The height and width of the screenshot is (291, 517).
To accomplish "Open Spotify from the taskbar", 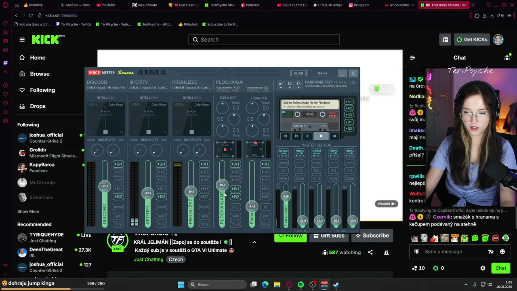I will tap(301, 285).
